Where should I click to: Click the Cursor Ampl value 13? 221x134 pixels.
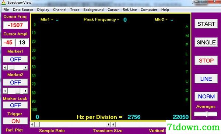(x=22, y=43)
